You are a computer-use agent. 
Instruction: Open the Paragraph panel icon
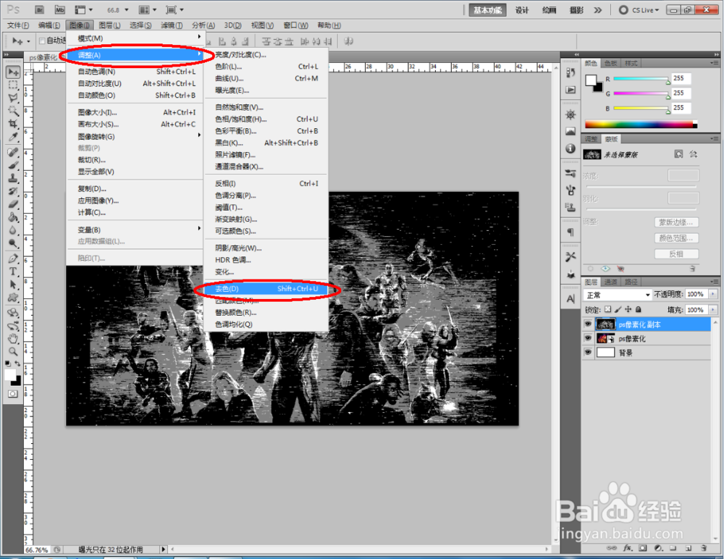coord(571,232)
